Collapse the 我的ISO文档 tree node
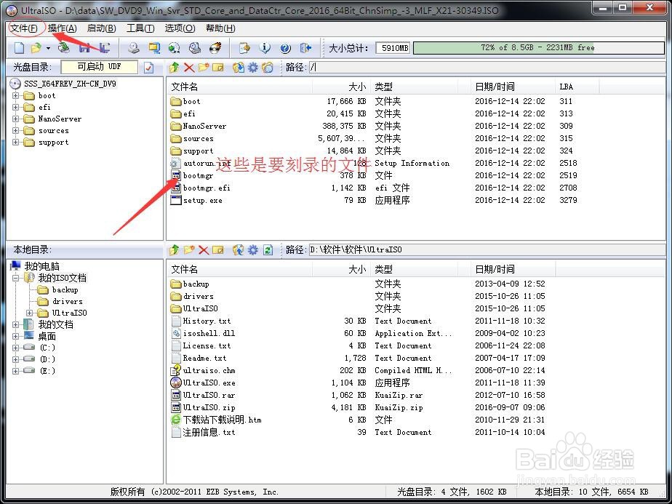The width and height of the screenshot is (672, 504). [16, 278]
